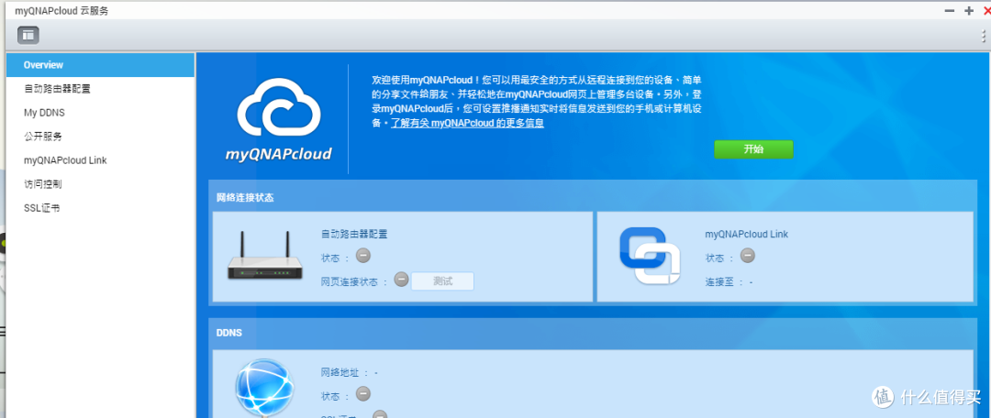The width and height of the screenshot is (991, 418).
Task: Open SSL证书 in the sidebar
Action: point(101,208)
